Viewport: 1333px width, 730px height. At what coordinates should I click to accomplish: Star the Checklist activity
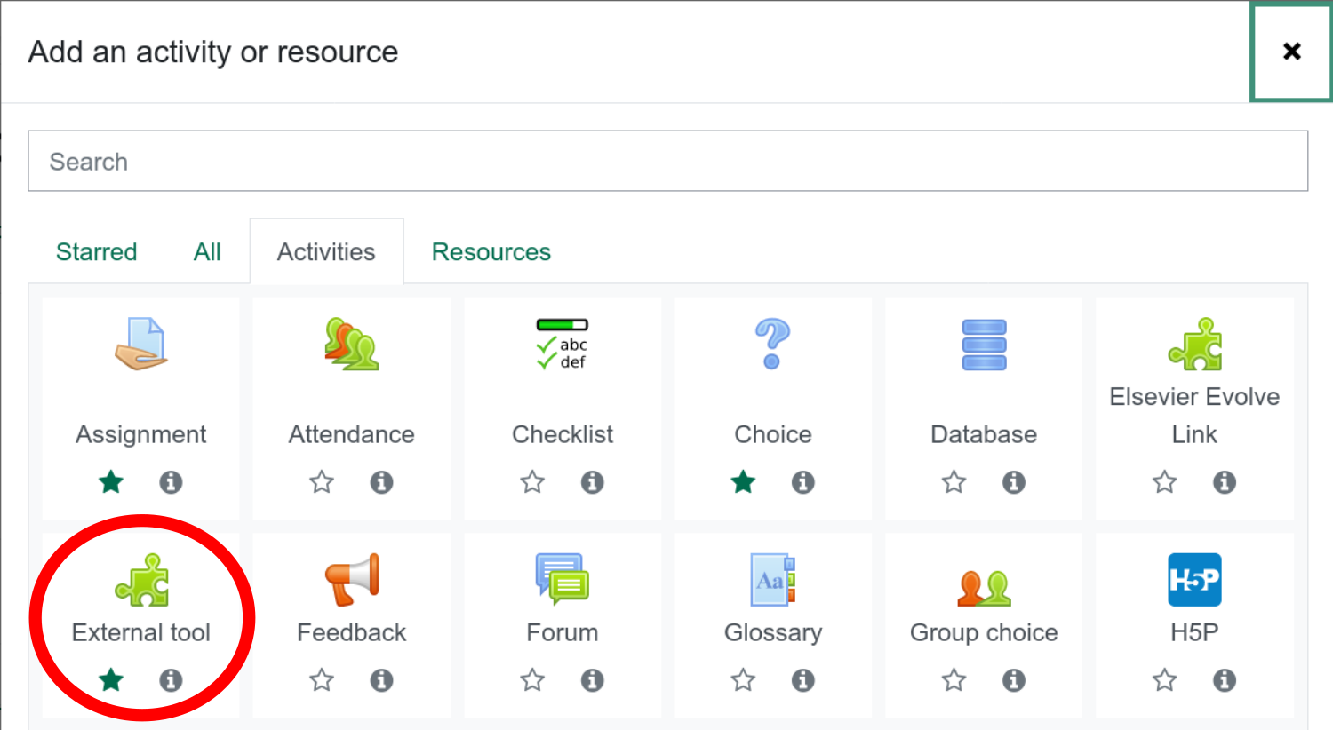tap(532, 482)
